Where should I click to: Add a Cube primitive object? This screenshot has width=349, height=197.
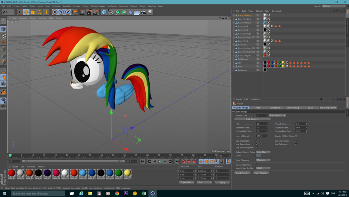(x=104, y=12)
